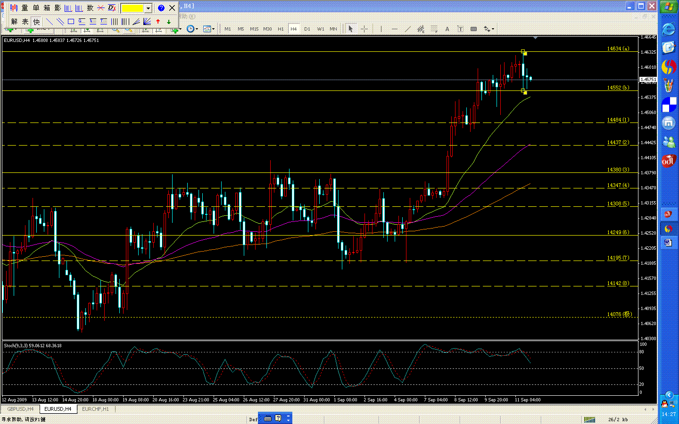679x424 pixels.
Task: Open the EURCHF,H1 chart tab
Action: click(95, 409)
